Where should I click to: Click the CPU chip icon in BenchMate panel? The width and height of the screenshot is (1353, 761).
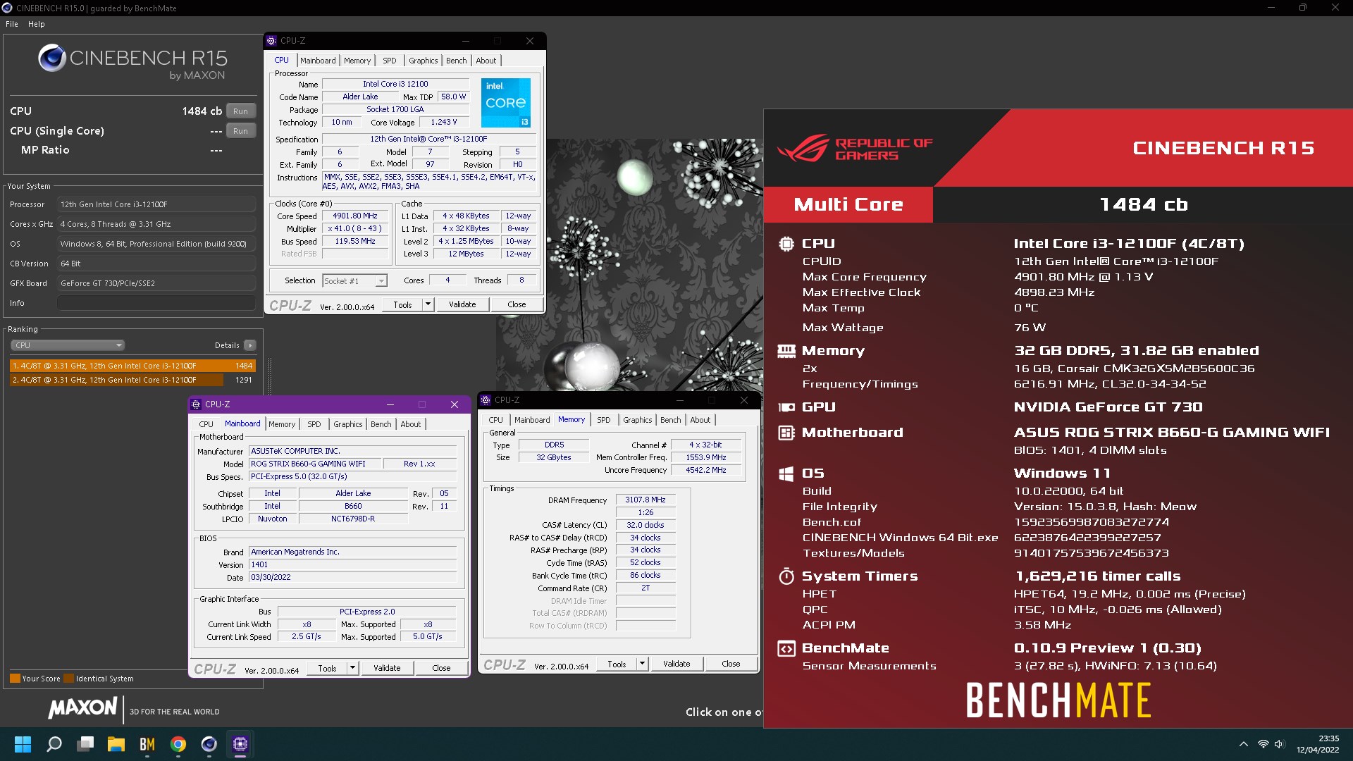tap(786, 244)
